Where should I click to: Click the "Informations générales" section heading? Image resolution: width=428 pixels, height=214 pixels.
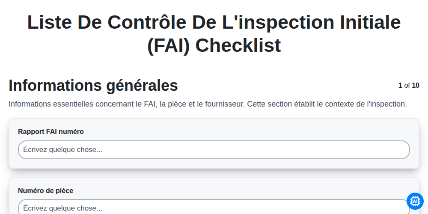(x=93, y=85)
